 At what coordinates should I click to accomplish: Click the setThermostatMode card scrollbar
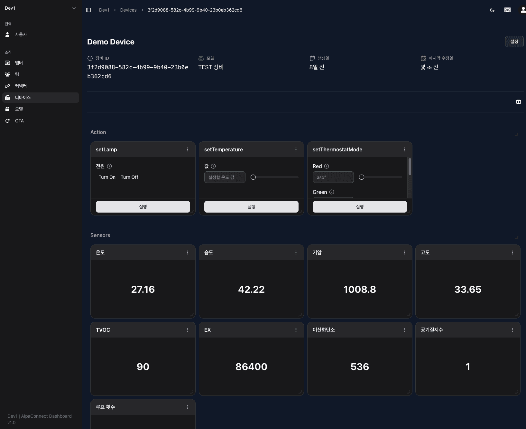point(410,167)
